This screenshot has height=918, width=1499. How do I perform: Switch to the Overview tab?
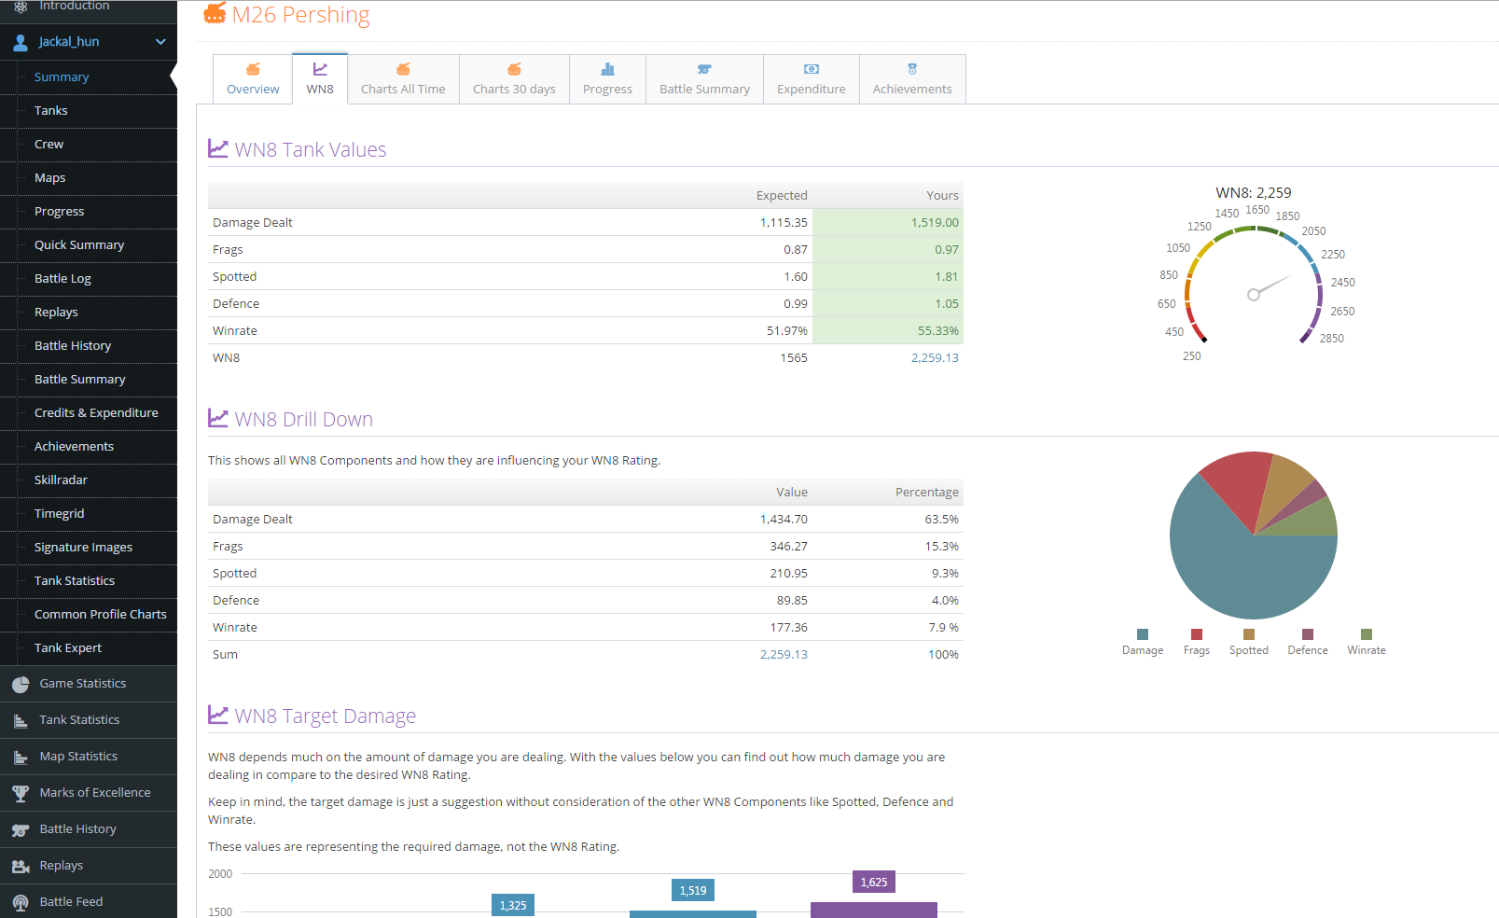[x=253, y=79]
